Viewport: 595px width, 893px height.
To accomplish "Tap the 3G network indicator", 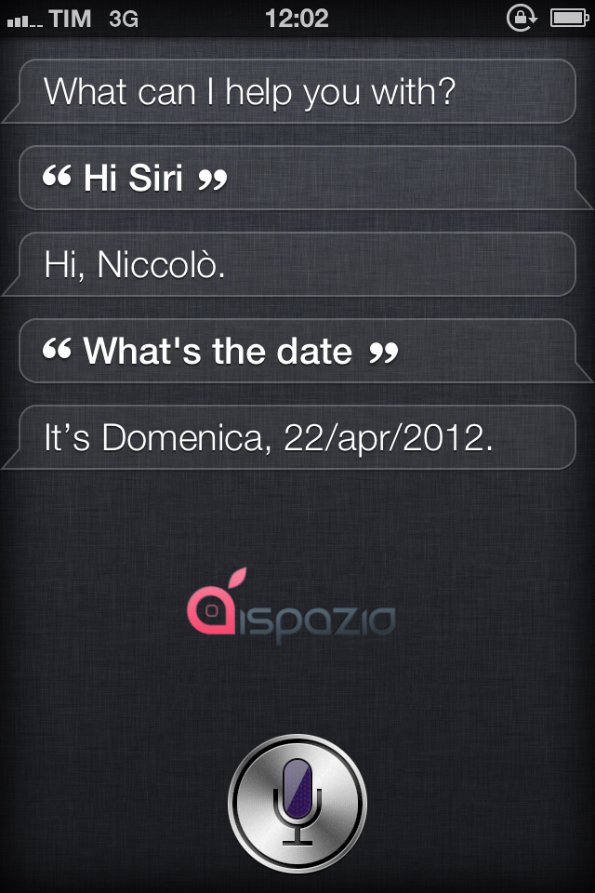I will [123, 18].
